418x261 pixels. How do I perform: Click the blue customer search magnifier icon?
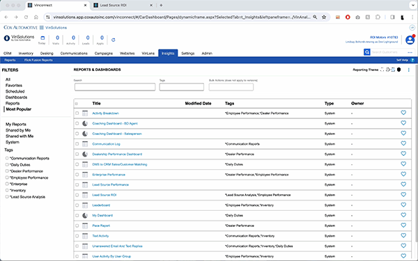[x=367, y=52]
